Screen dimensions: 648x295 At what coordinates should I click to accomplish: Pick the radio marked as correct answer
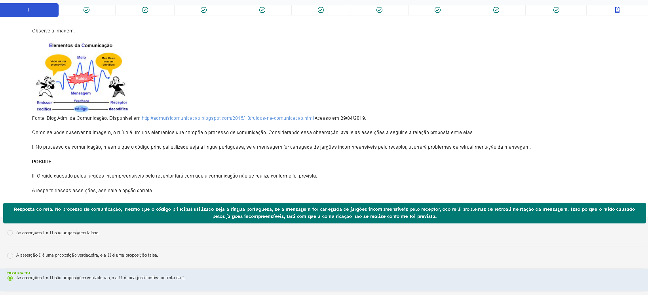coord(10,278)
